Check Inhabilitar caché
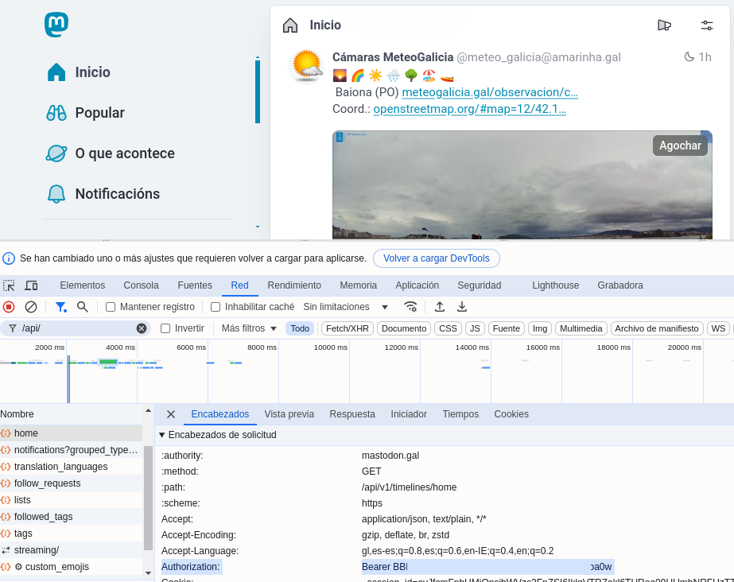The image size is (734, 582). tap(215, 306)
